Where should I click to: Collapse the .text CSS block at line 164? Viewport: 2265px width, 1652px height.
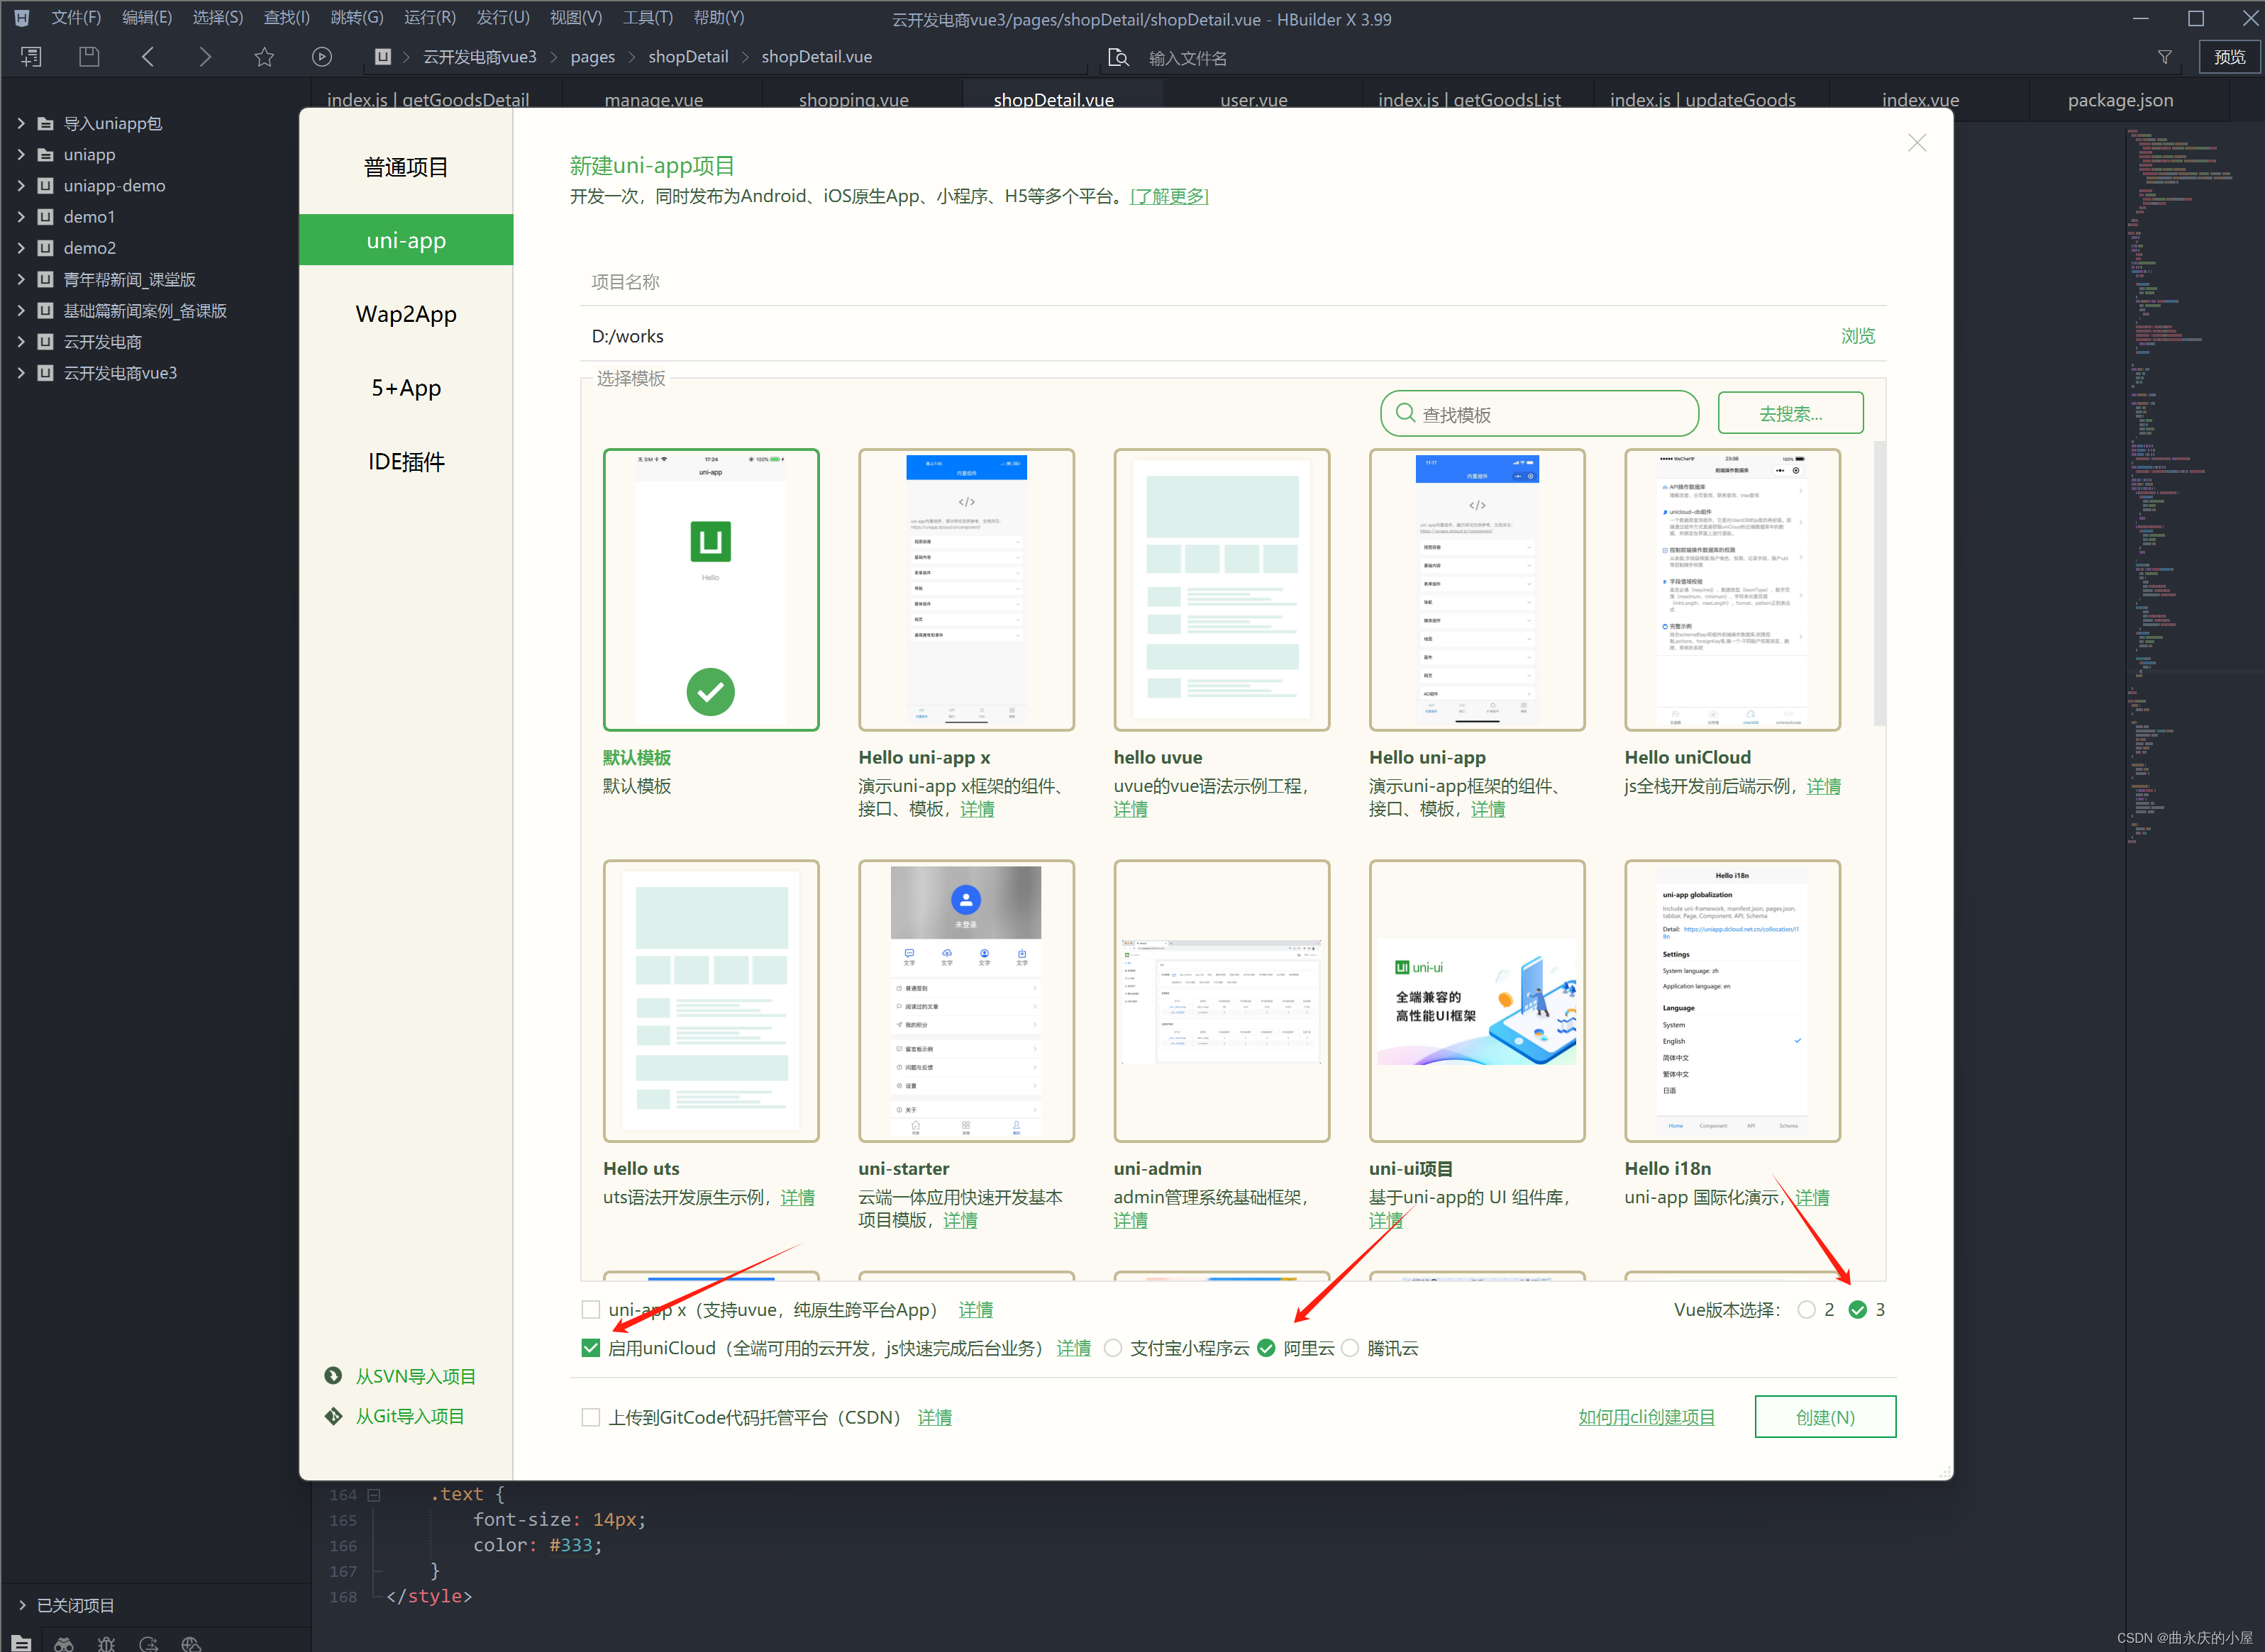pyautogui.click(x=373, y=1495)
